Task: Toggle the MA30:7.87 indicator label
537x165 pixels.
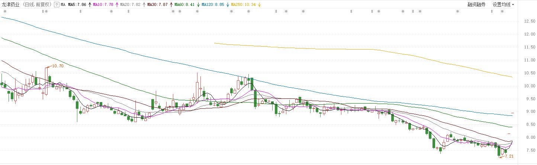Action: tap(157, 5)
